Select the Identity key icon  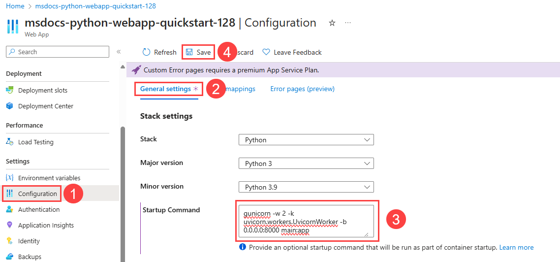tap(9, 241)
